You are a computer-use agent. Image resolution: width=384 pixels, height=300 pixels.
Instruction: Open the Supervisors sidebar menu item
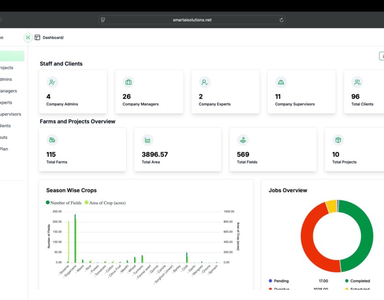(10, 114)
